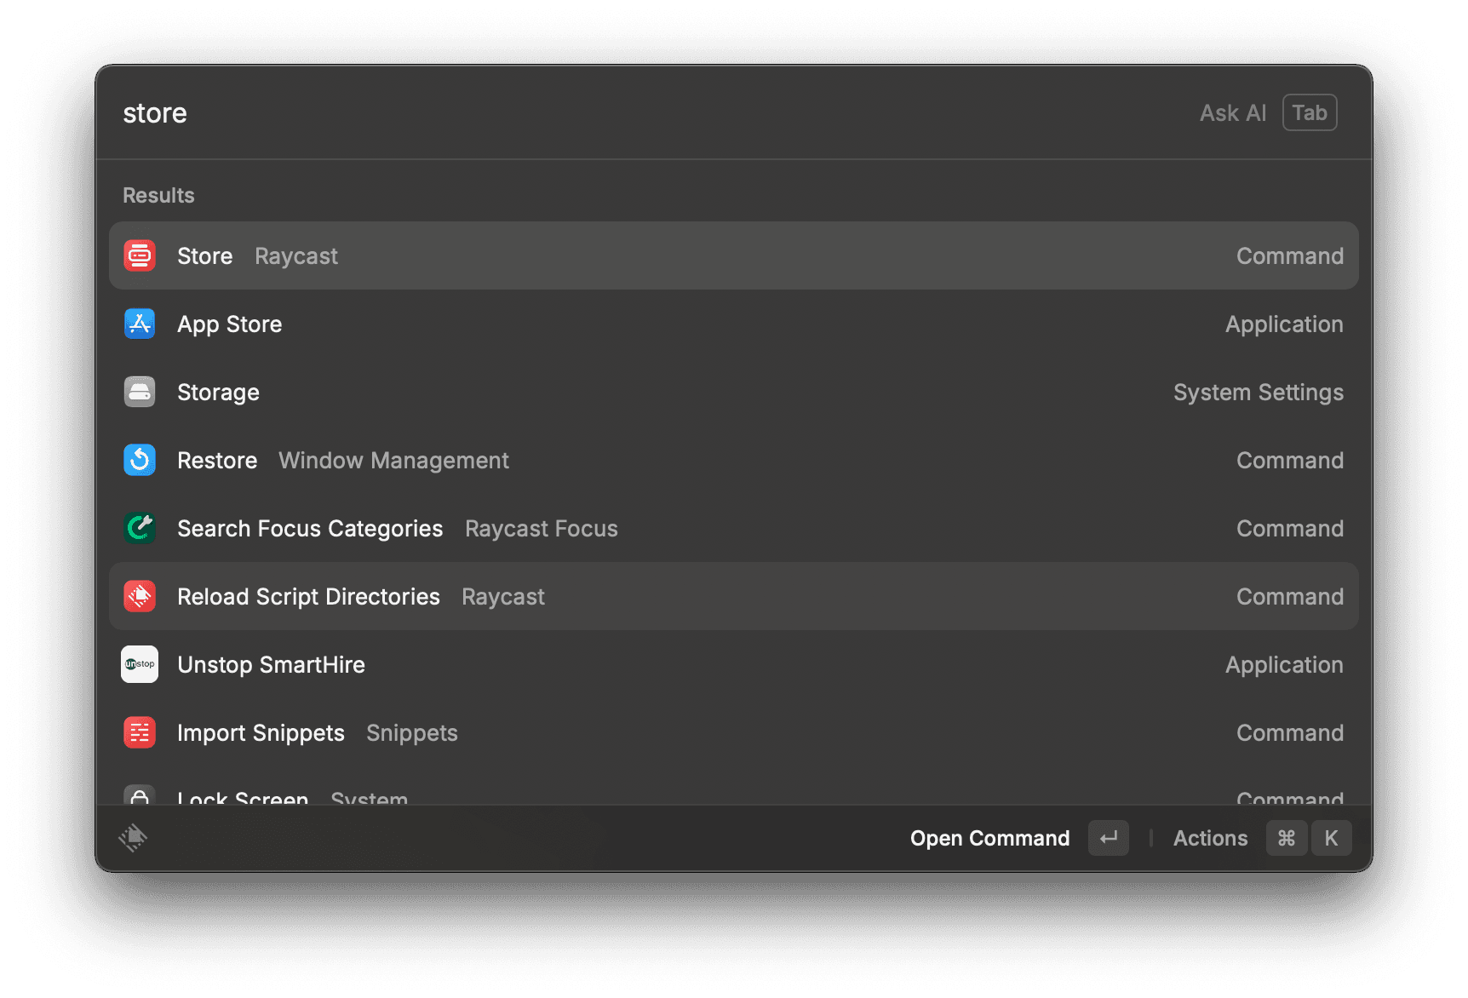Image resolution: width=1468 pixels, height=998 pixels.
Task: Click "Command" label in the Store row
Action: coord(1290,255)
